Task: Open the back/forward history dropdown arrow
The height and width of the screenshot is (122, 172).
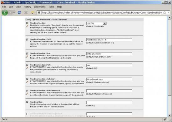Action: tap(14, 13)
